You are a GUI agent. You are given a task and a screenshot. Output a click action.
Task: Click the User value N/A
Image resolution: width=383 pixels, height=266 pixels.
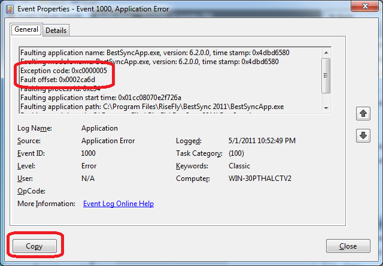pos(88,179)
